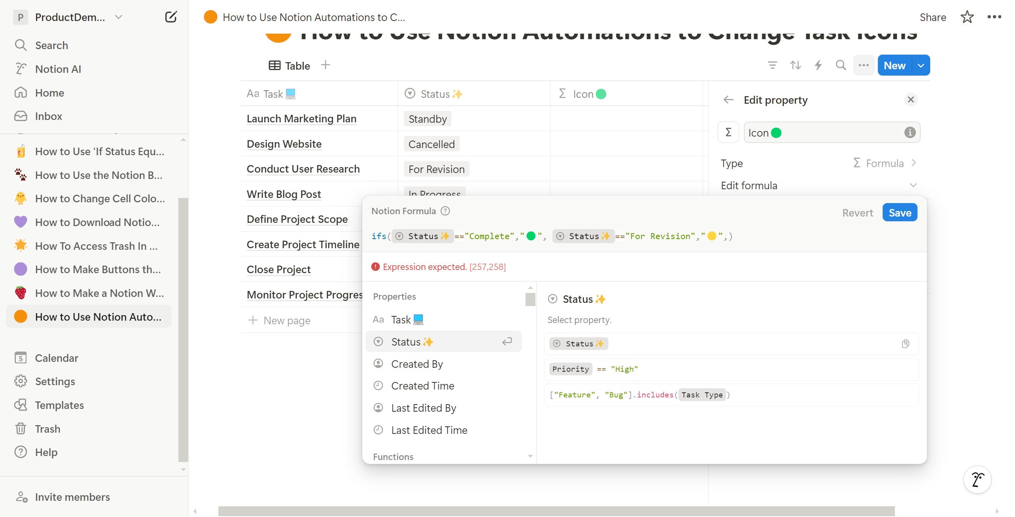The height and width of the screenshot is (517, 1015).
Task: Click the Icon property name field
Action: click(x=831, y=132)
